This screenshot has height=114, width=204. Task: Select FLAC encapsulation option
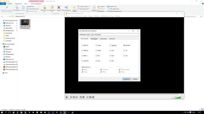[98, 61]
